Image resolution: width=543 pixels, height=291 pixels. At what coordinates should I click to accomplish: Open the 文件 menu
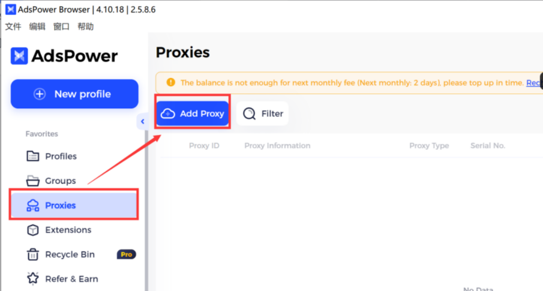pyautogui.click(x=13, y=27)
